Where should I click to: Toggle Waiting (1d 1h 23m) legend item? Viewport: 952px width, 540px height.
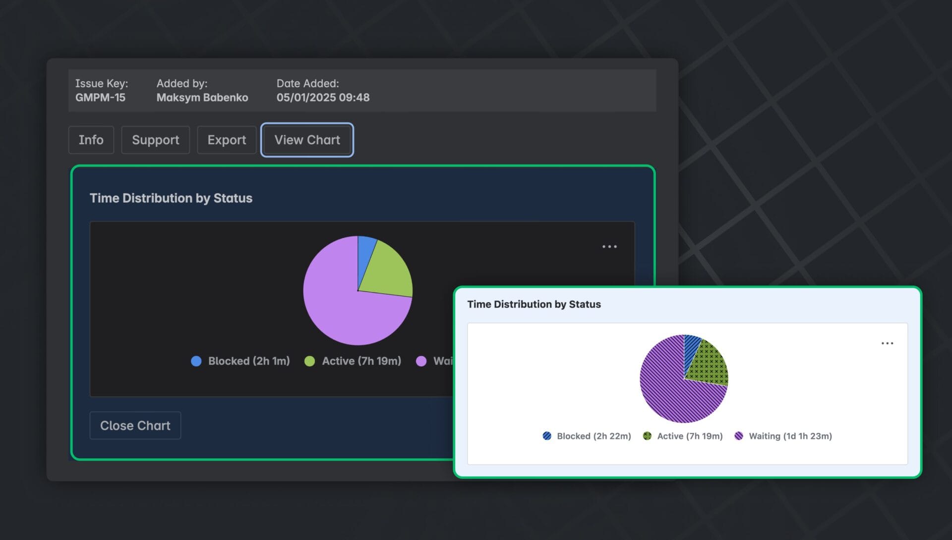tap(790, 436)
